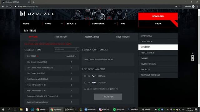Switch to Spotify Free in taskbar
The image size is (200, 112).
119,110
